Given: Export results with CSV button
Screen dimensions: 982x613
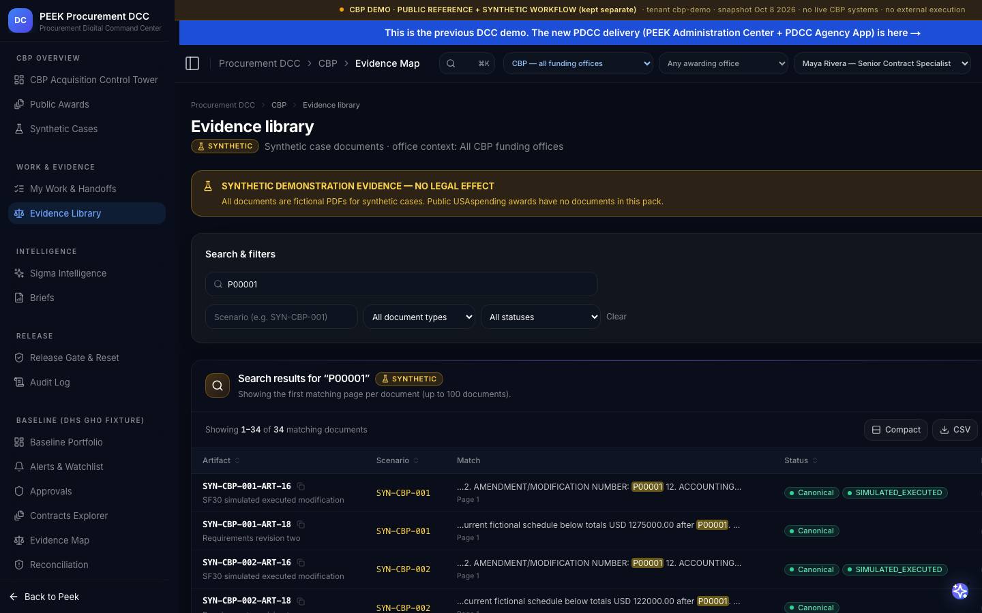Looking at the screenshot, I should 955,430.
